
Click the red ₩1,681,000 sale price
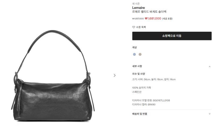(x=153, y=18)
